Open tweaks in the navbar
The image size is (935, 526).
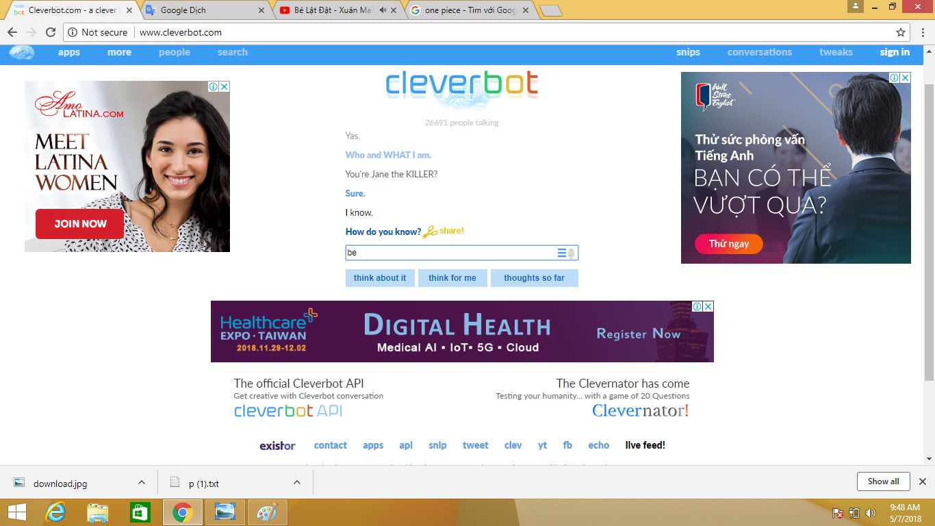pyautogui.click(x=836, y=52)
